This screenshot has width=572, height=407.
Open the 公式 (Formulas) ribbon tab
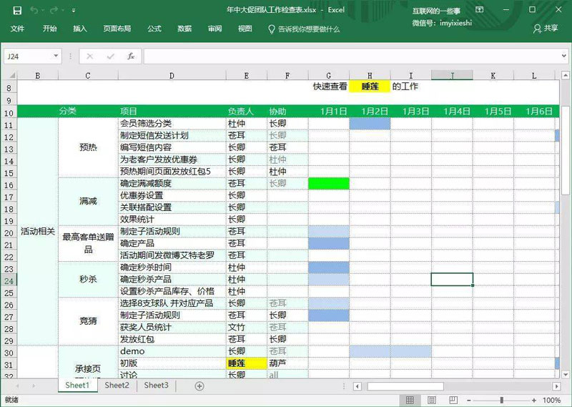[154, 29]
